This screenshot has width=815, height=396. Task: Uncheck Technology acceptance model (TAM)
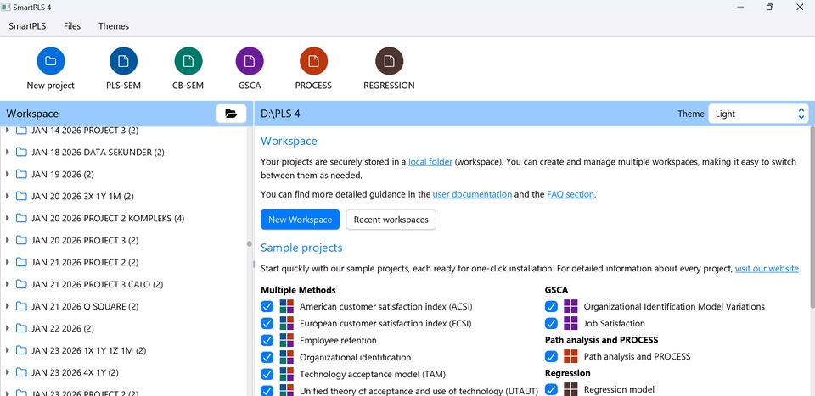[x=267, y=374]
